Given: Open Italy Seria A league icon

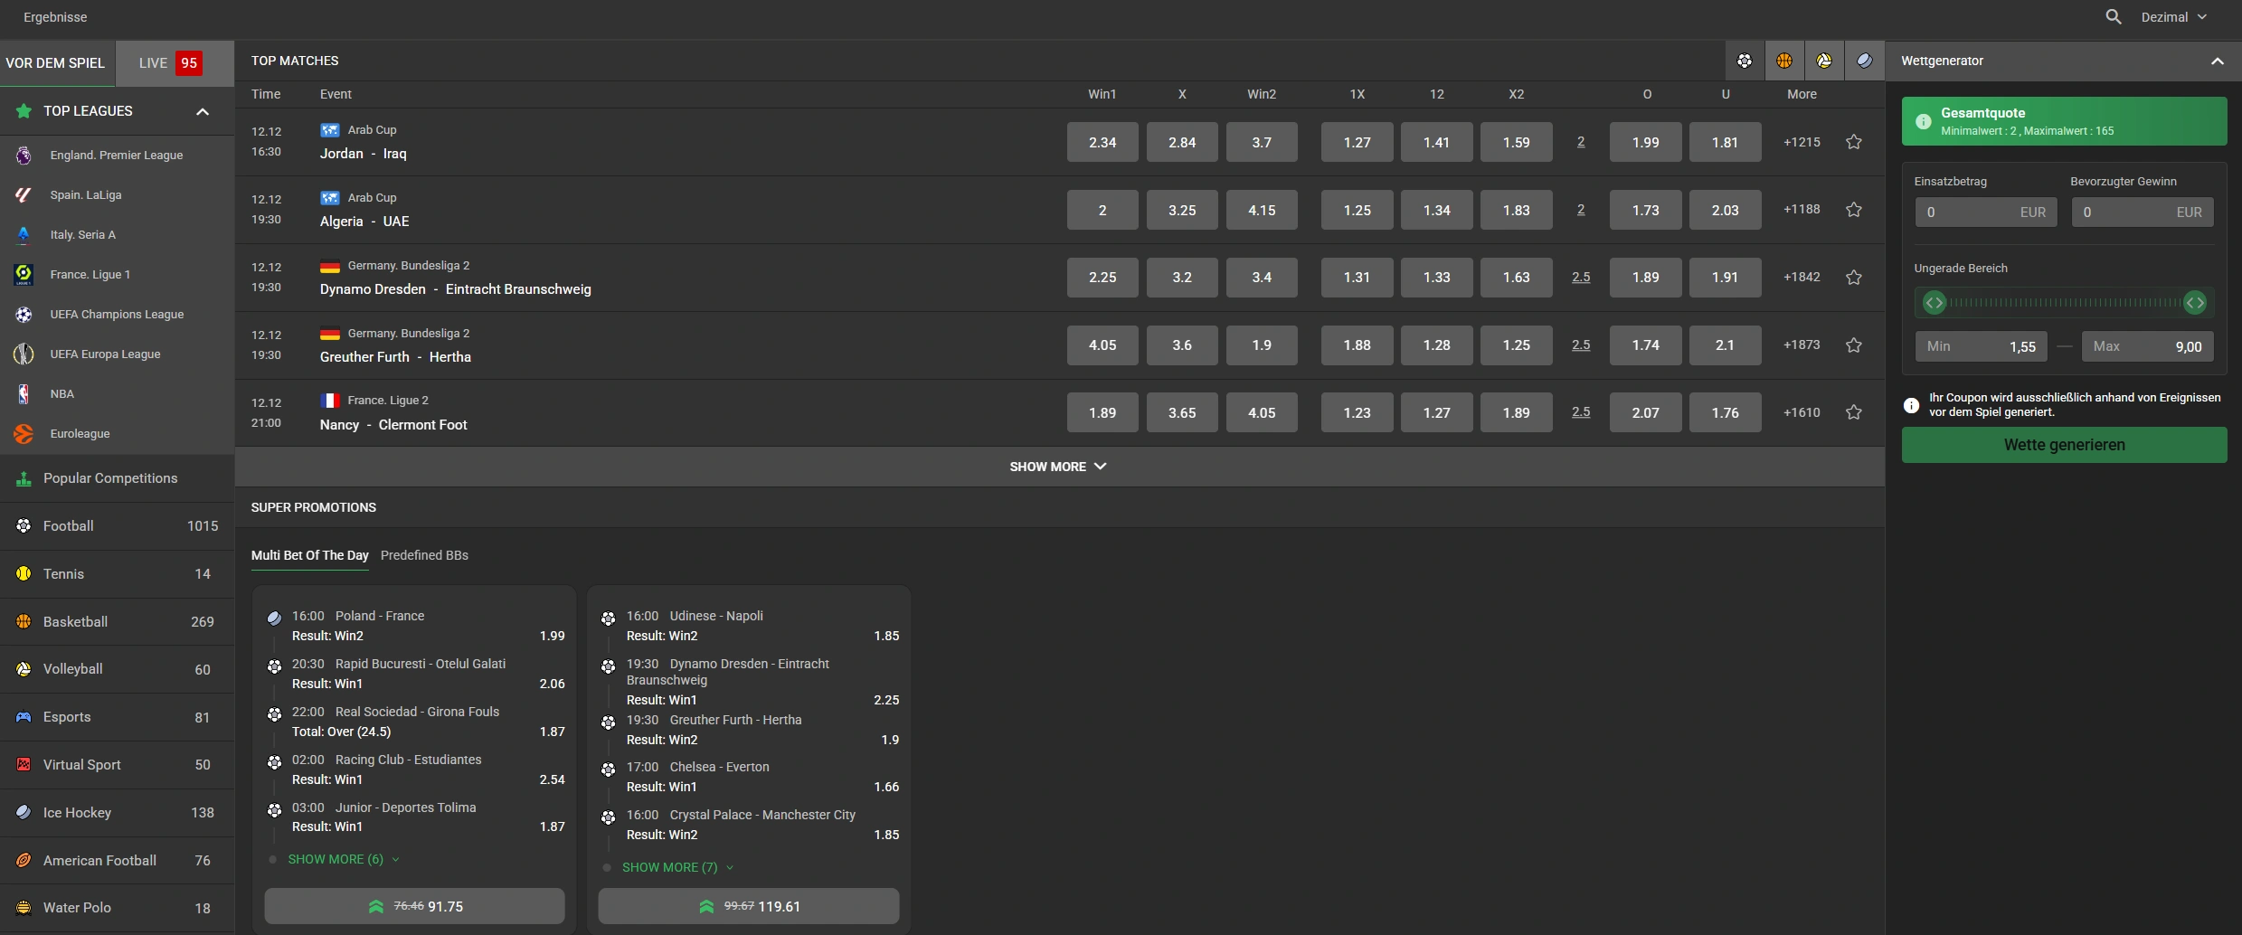Looking at the screenshot, I should coord(24,235).
